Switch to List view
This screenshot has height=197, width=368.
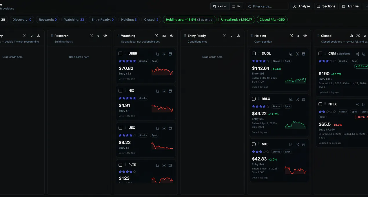pyautogui.click(x=237, y=6)
